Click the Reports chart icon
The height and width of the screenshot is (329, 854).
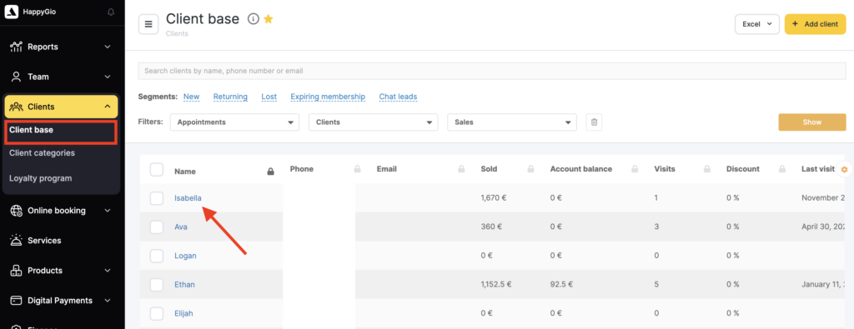(x=16, y=47)
